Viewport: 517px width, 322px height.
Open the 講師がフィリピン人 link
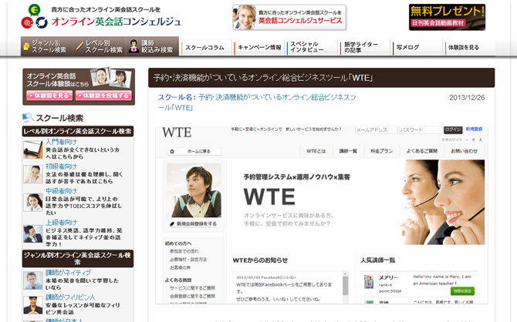[70, 297]
